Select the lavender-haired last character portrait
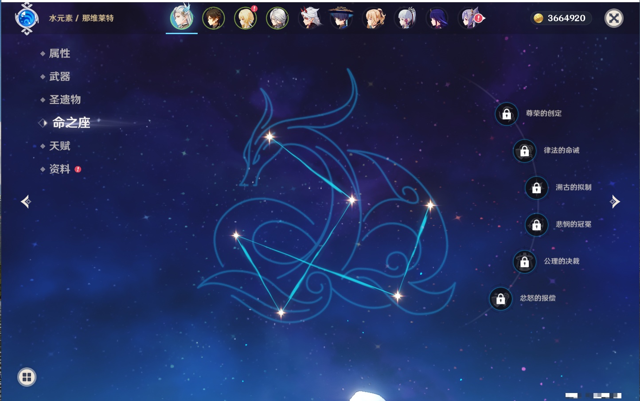640x401 pixels. tap(469, 18)
